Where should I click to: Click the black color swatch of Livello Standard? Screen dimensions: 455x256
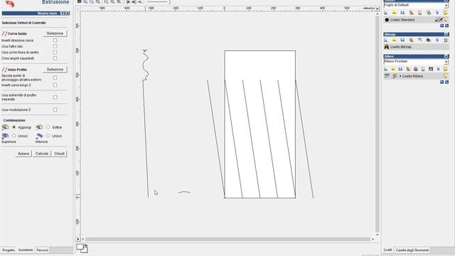tap(387, 20)
